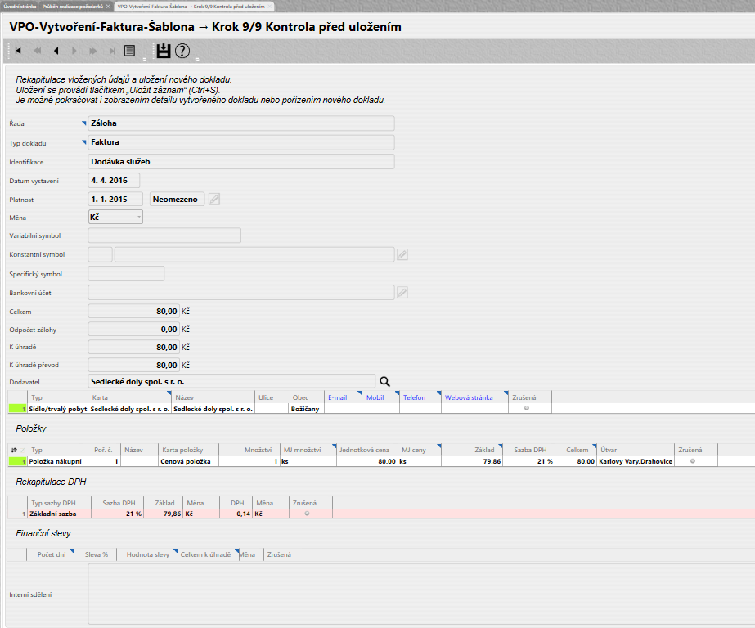Toggle Zrušená indicator in the address row
The image size is (755, 628).
[524, 408]
